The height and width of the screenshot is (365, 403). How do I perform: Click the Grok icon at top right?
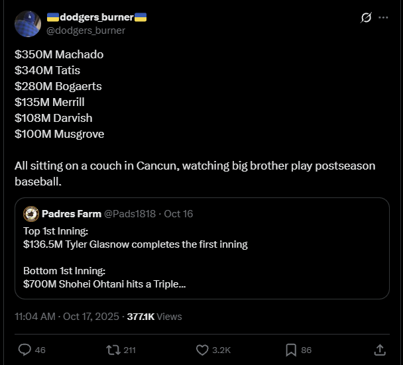[365, 18]
